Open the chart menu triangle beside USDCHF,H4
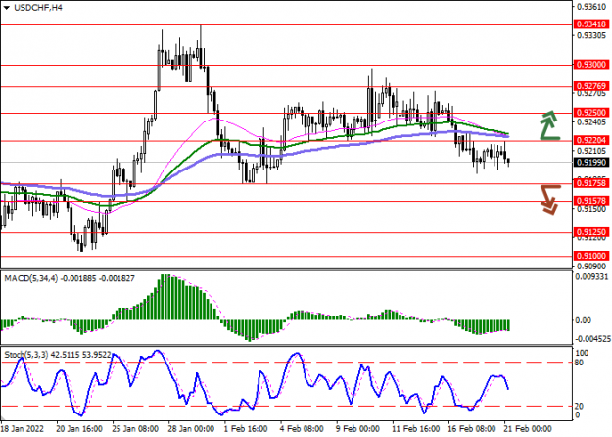The image size is (612, 437). coord(6,8)
